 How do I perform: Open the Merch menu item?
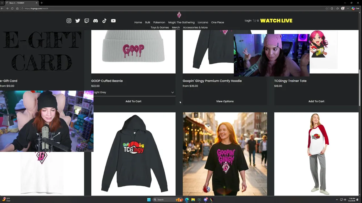(176, 27)
